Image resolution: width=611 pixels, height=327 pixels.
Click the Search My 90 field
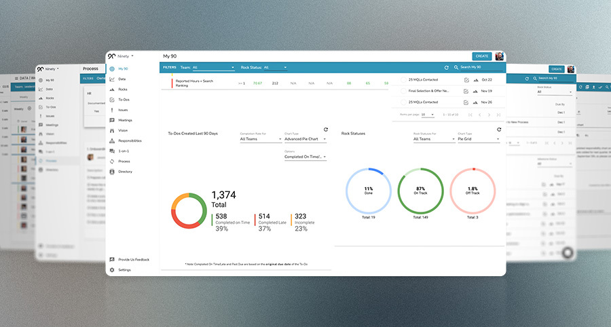point(481,68)
